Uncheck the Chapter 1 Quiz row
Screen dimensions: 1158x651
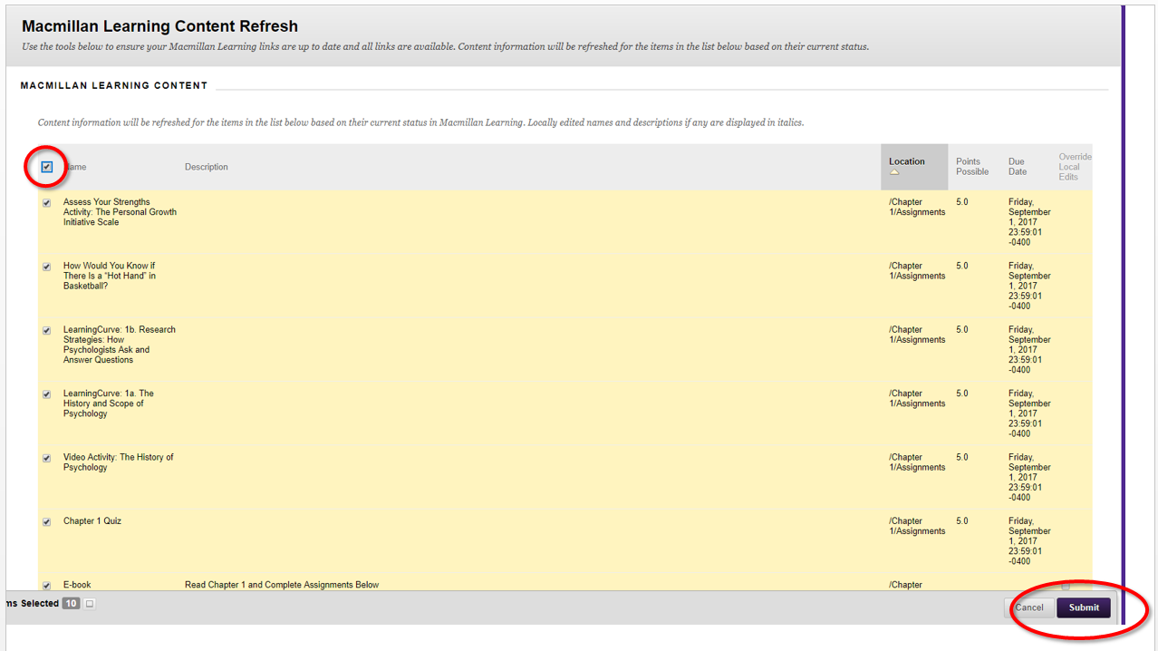click(x=46, y=521)
